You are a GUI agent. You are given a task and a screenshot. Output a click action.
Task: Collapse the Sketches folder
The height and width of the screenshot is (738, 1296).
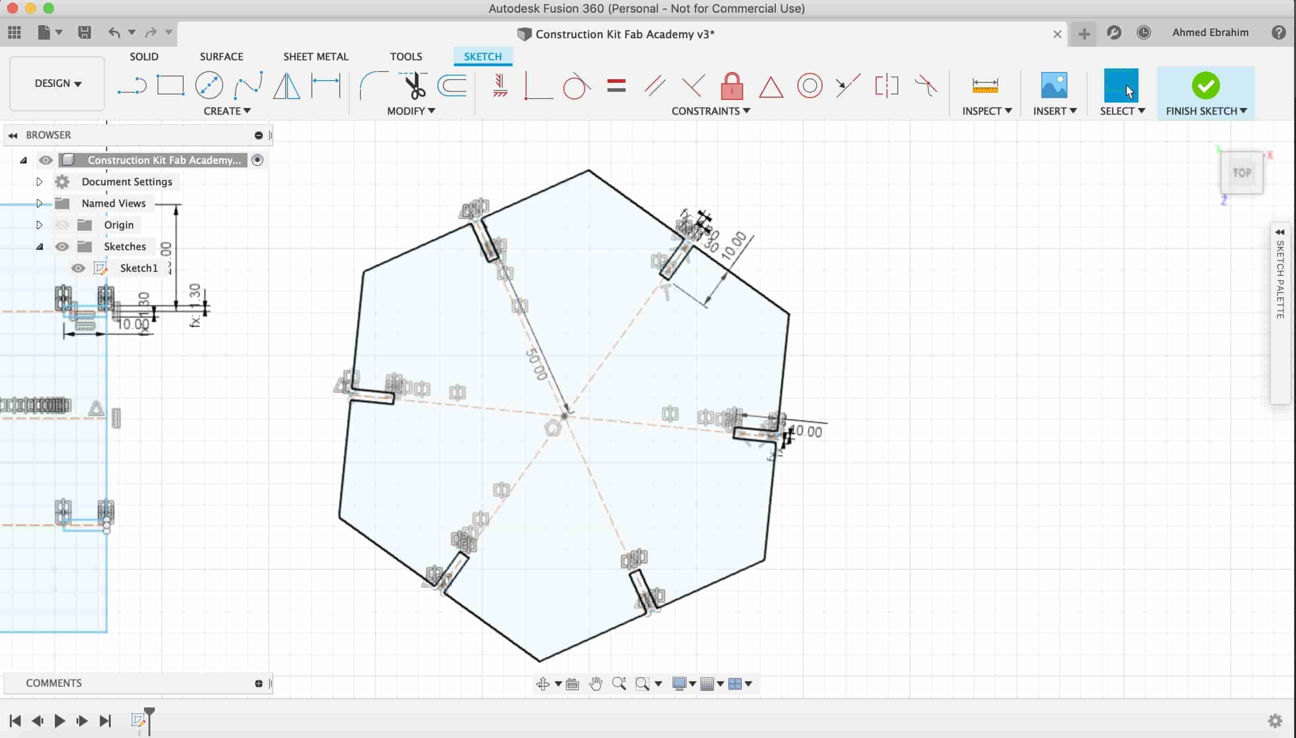pos(39,247)
